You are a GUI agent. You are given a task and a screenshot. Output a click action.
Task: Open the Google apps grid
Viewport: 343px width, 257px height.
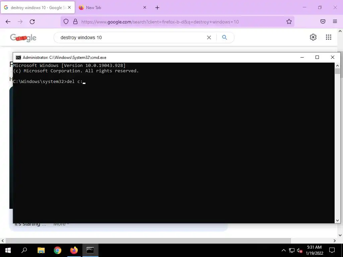(x=329, y=37)
